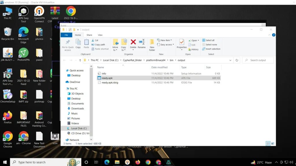Screen dimensions: 296x166
Task: Open the File tab
Action: coord(66,35)
